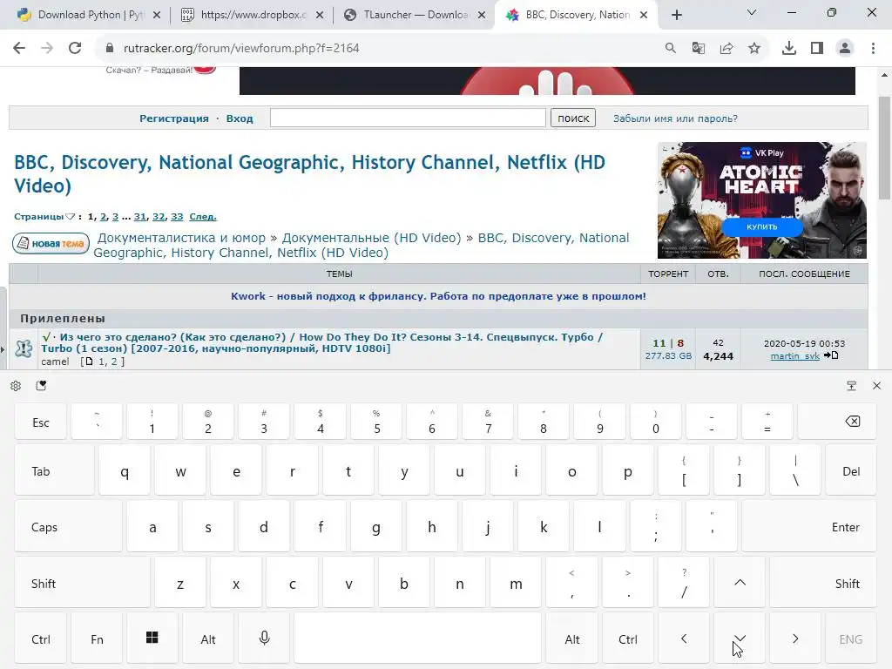Open the Chrome profile avatar
The image size is (892, 669).
tap(845, 49)
